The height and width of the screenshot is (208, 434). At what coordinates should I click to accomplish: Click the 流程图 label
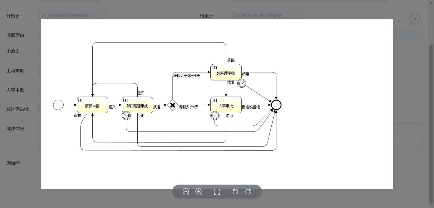point(13,163)
